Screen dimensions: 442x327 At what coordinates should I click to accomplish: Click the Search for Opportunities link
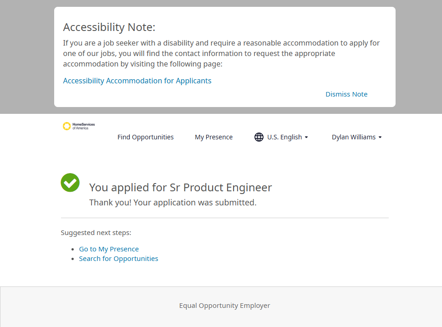coord(118,259)
